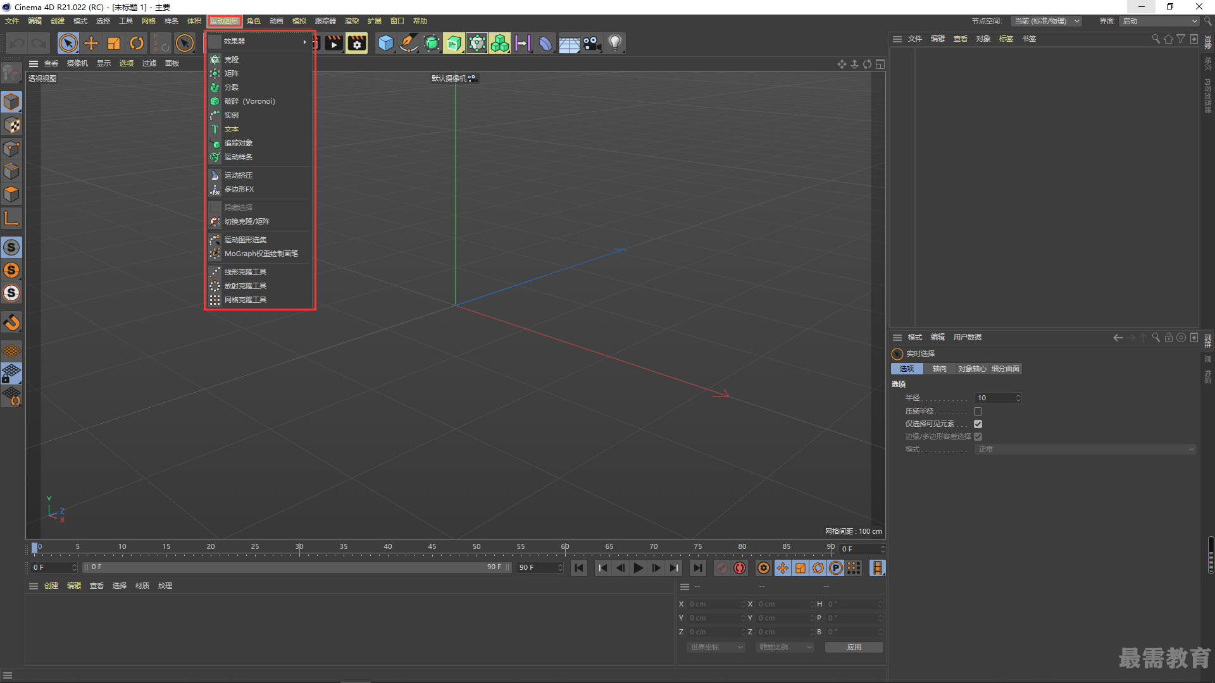This screenshot has width=1215, height=683.
Task: Expand the 效果器 submenu arrow
Action: (x=304, y=42)
